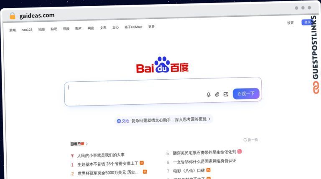Click the paperclip file attachment icon
This screenshot has height=179, width=321.
click(217, 94)
